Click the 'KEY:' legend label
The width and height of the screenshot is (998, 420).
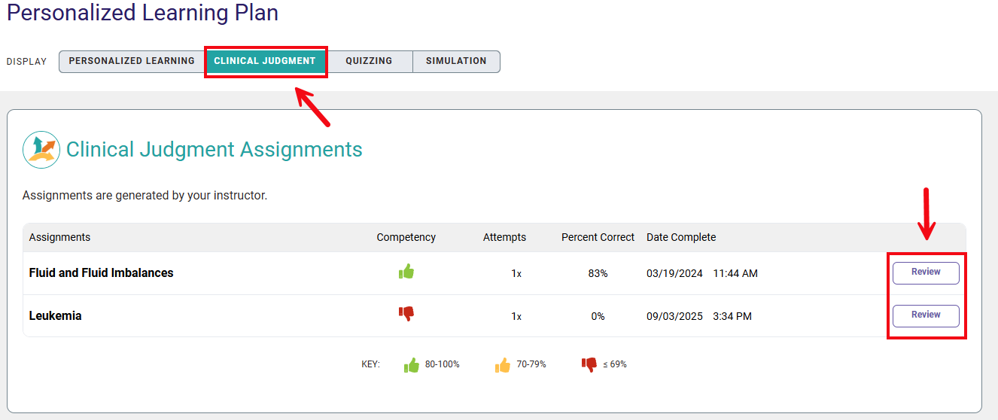point(371,364)
